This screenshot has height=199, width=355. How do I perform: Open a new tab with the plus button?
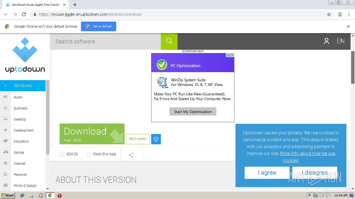tap(75, 5)
